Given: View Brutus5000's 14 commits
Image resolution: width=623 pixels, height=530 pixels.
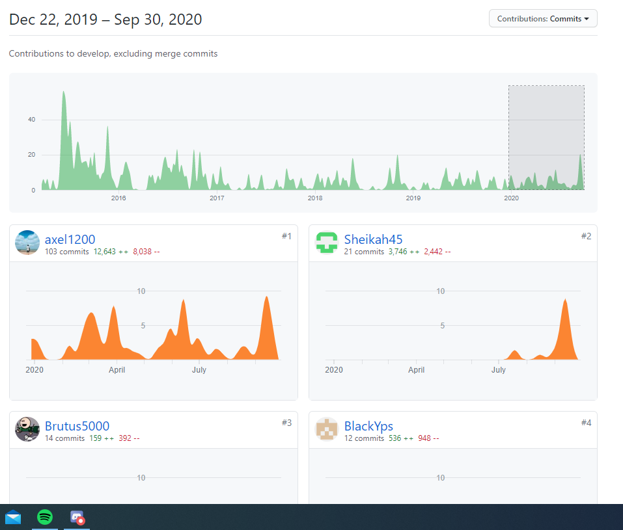Looking at the screenshot, I should (x=64, y=438).
